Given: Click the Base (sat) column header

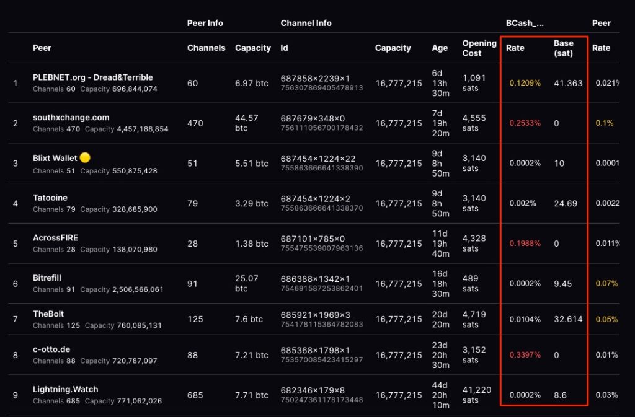Looking at the screenshot, I should pos(563,48).
